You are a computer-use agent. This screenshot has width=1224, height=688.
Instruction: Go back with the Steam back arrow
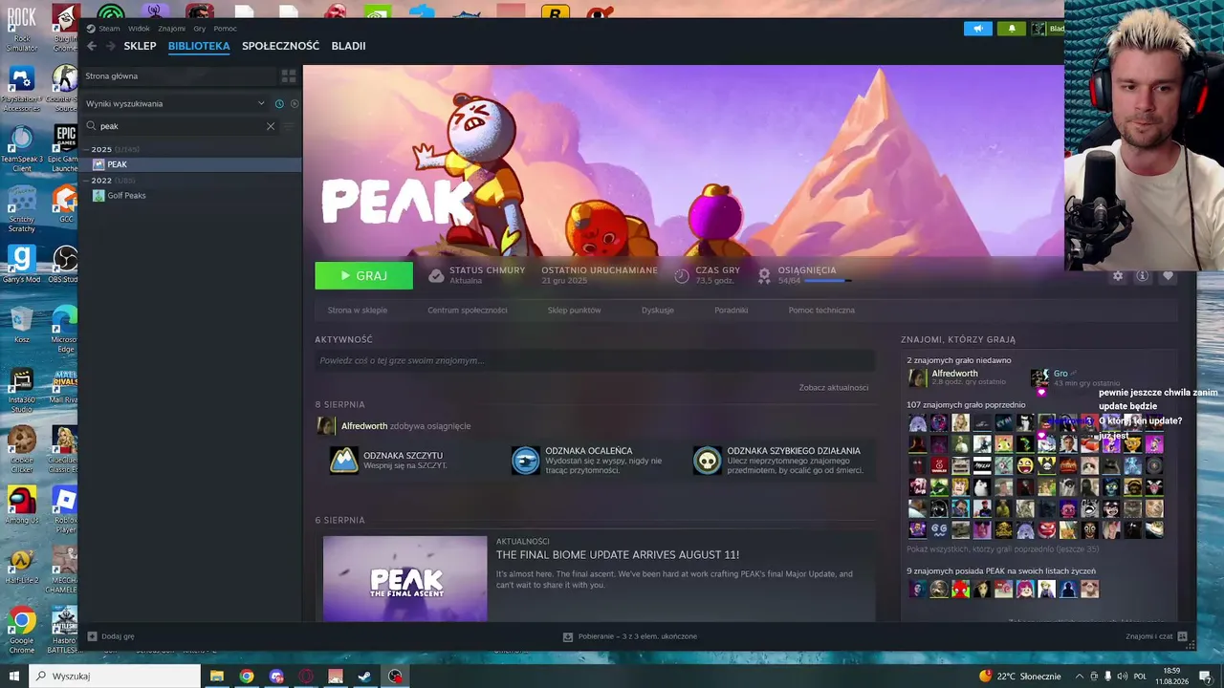pyautogui.click(x=92, y=46)
